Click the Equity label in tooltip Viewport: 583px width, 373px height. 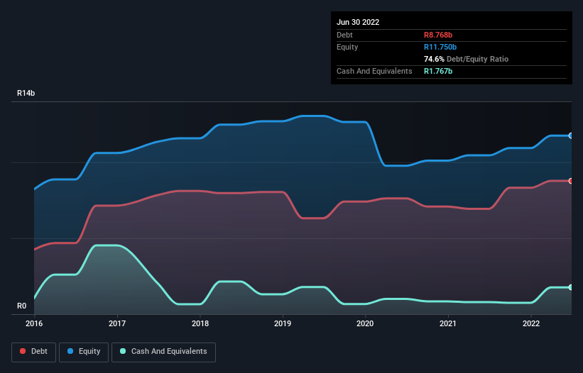(x=347, y=47)
